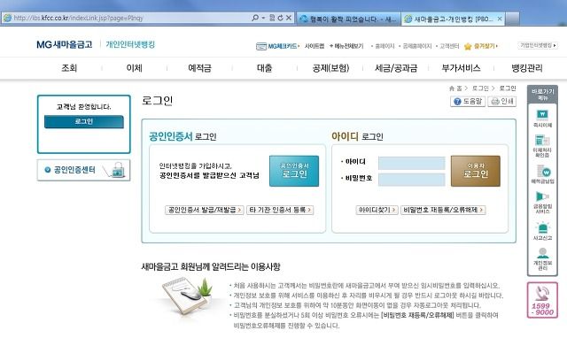The image size is (567, 338).
Task: Open the 공제(보험) menu
Action: 330,68
